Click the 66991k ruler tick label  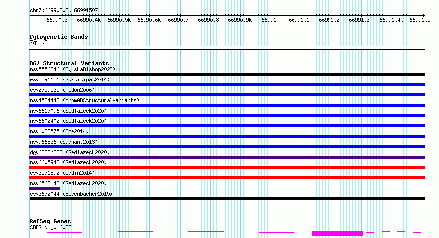(x=270, y=20)
